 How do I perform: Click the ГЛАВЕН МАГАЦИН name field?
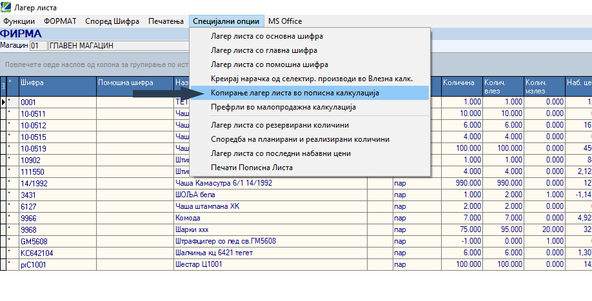[x=119, y=46]
